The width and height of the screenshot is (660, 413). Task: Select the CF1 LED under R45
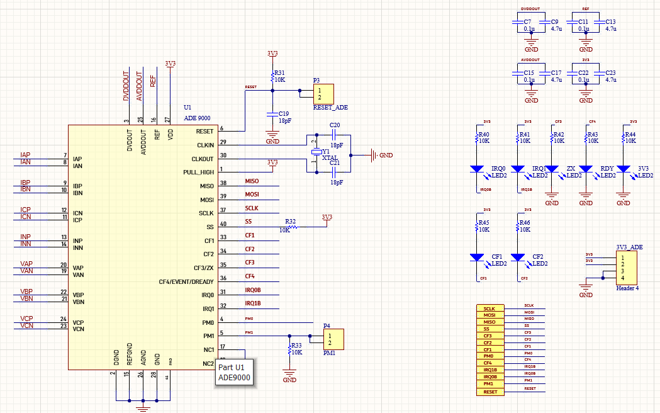(x=476, y=257)
